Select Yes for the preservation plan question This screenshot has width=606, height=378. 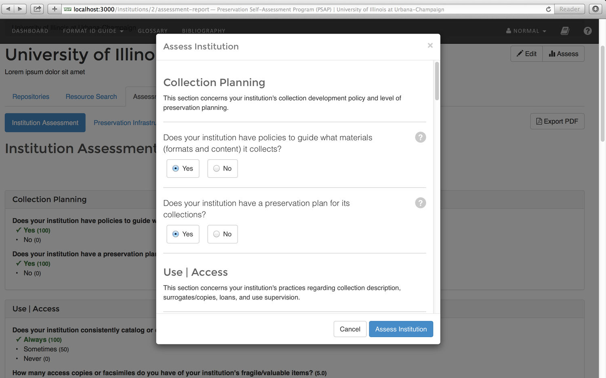(x=183, y=234)
